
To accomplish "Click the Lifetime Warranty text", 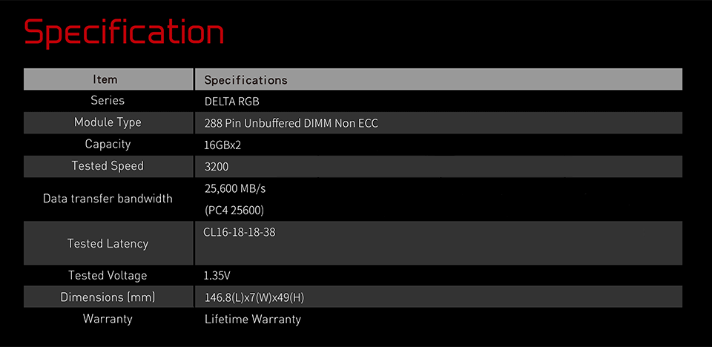I will point(253,320).
